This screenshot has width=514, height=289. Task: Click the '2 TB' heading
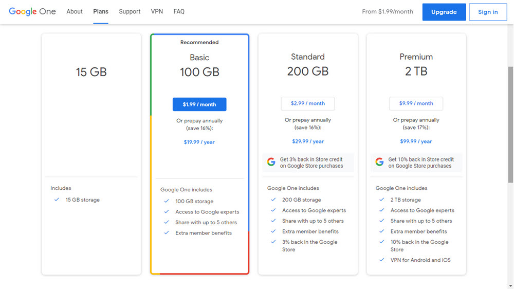click(416, 71)
